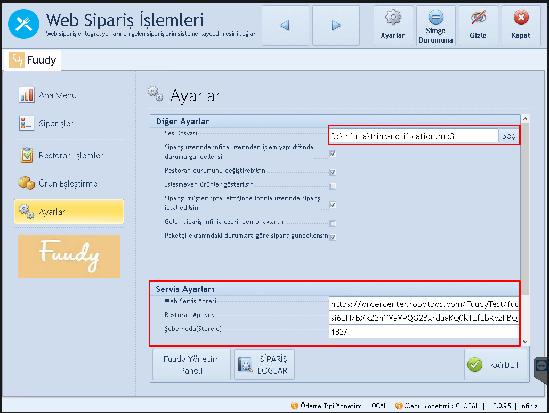549x413 pixels.
Task: Click the Fuudy tab logo icon
Action: point(17,60)
